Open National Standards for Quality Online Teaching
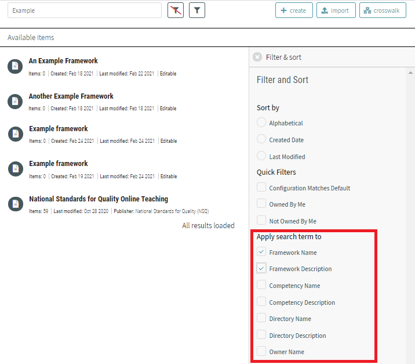Image resolution: width=415 pixels, height=364 pixels. (x=99, y=199)
